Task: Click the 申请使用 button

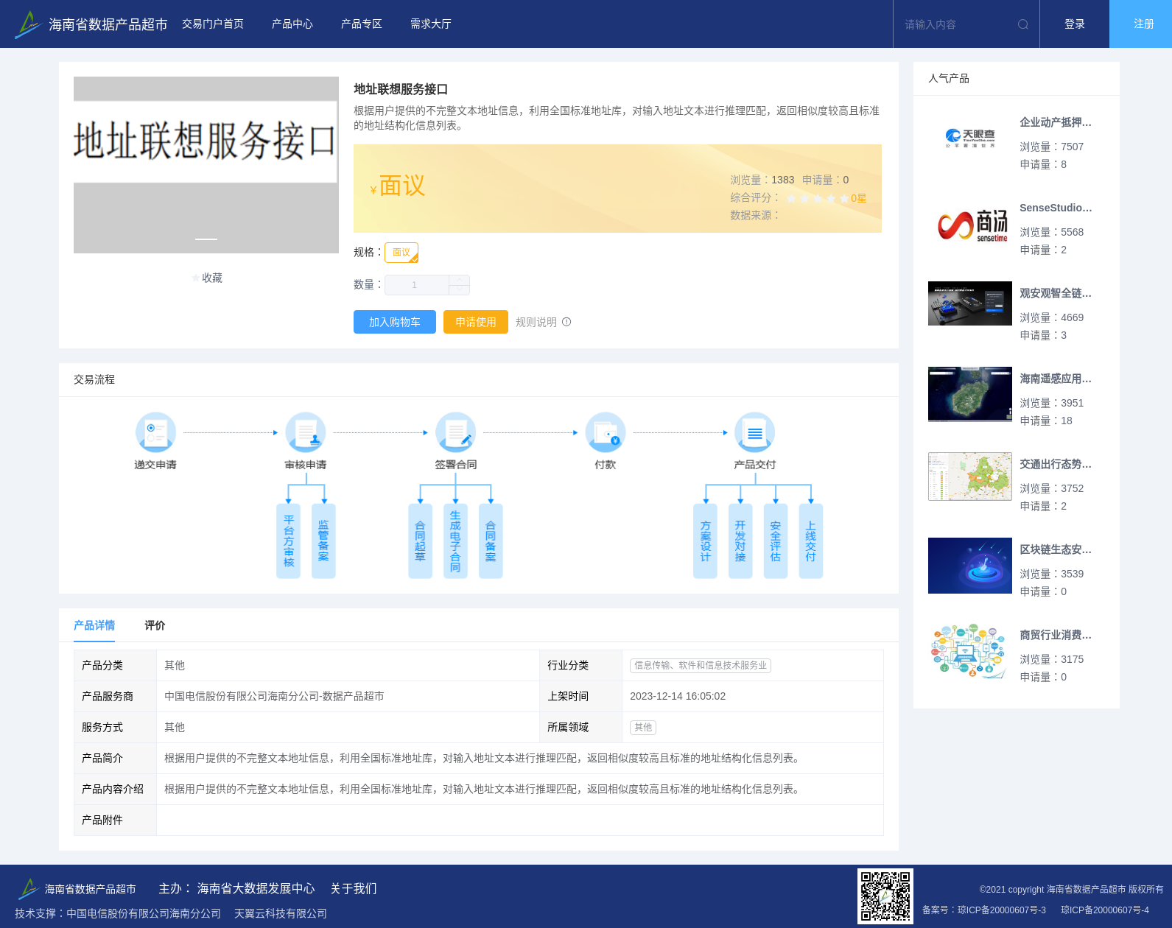Action: click(x=476, y=322)
